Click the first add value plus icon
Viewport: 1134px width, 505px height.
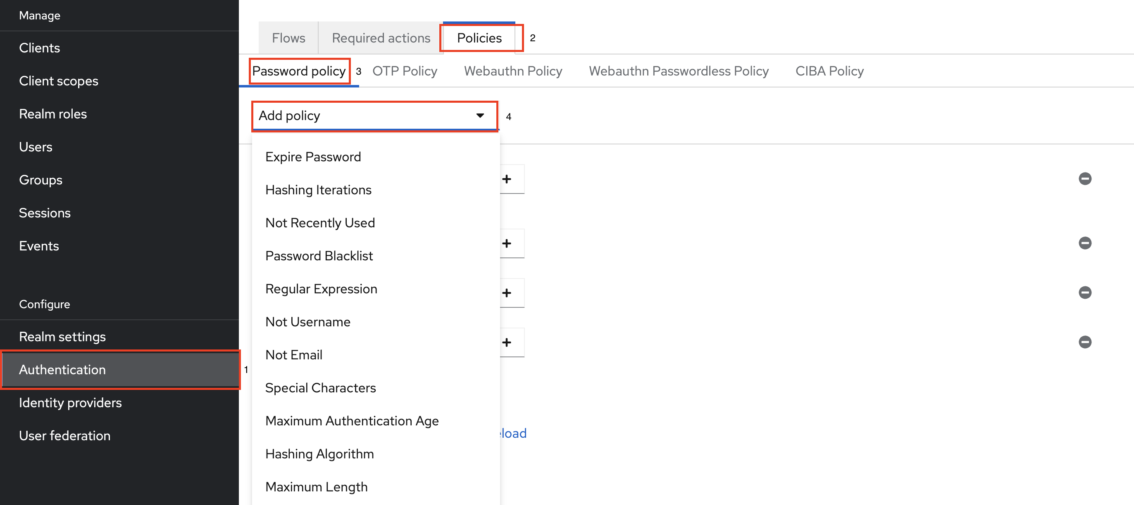tap(506, 179)
